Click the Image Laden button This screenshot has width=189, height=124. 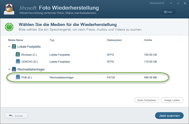click(172, 100)
